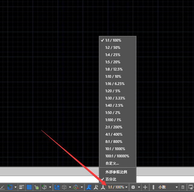Choose scale 8:1 / 800%
The image size is (194, 192).
[x=117, y=141]
